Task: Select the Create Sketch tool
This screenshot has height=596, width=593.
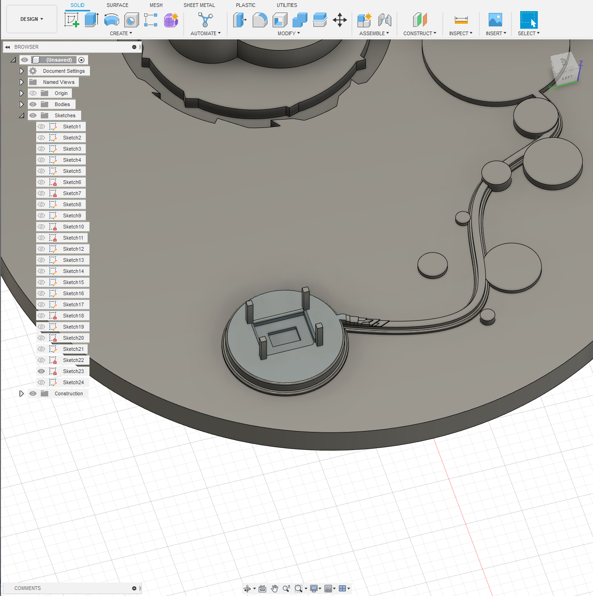Action: coord(72,20)
